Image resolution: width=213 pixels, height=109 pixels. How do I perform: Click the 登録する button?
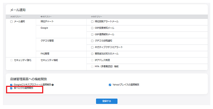pyautogui.click(x=106, y=101)
